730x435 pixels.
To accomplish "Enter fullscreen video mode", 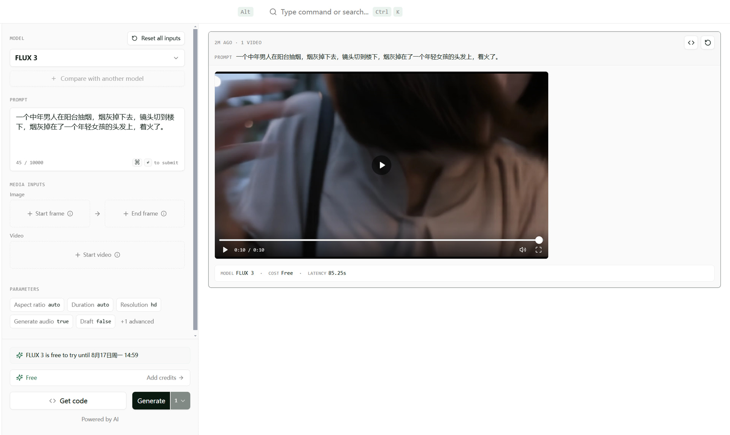I will (x=538, y=250).
